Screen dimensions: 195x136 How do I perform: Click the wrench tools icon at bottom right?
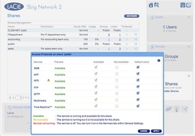[x=184, y=109]
